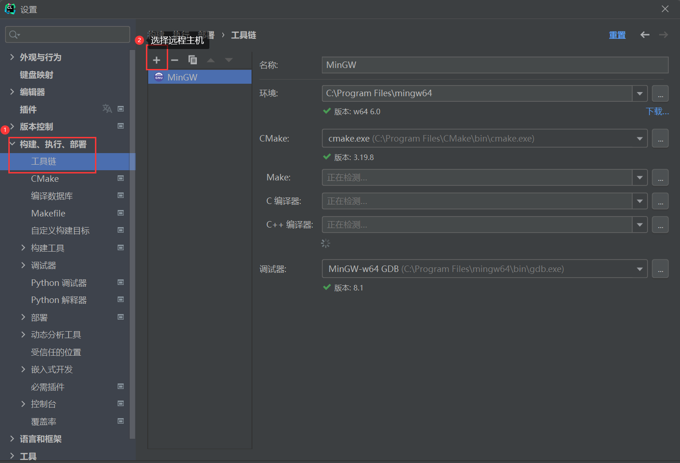
Task: Focus the settings search field
Action: [x=68, y=35]
